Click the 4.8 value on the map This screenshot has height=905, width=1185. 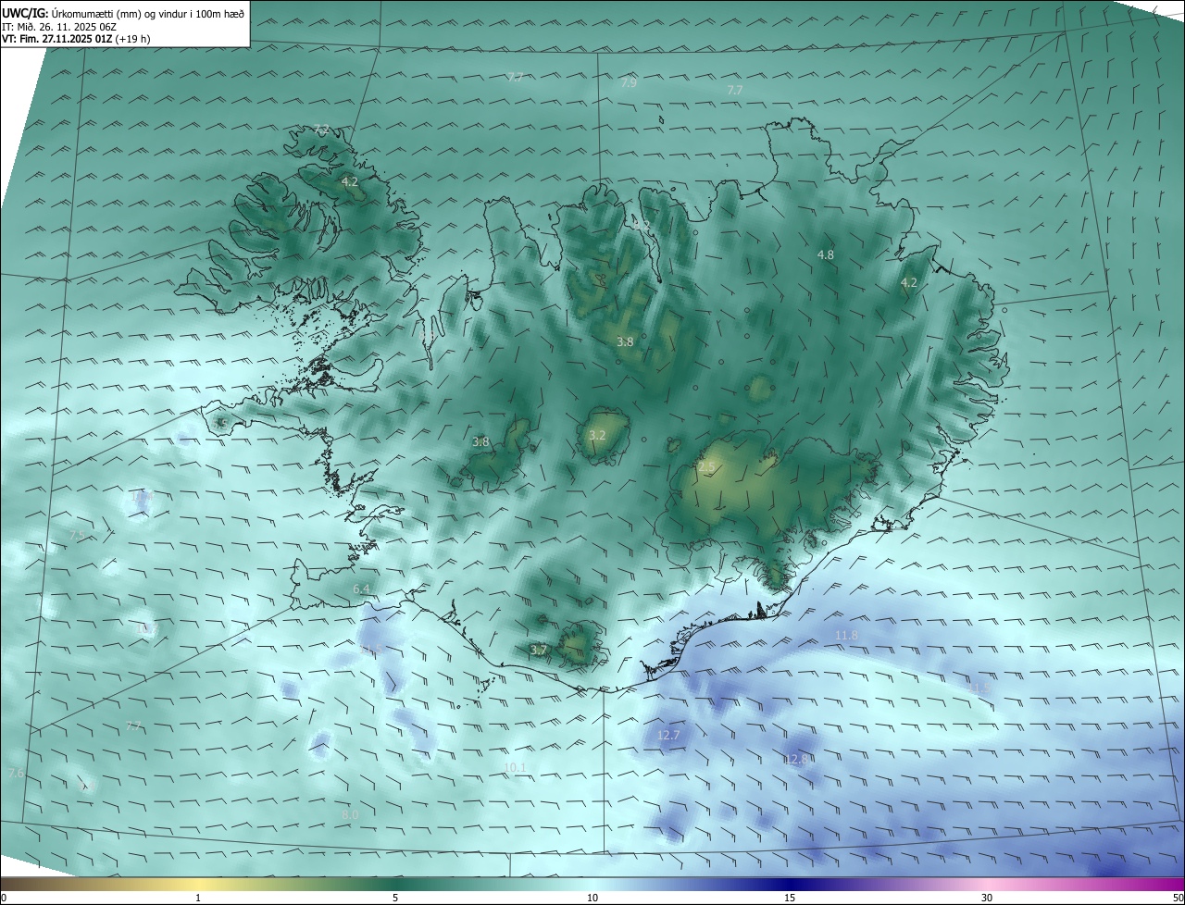[x=825, y=254]
